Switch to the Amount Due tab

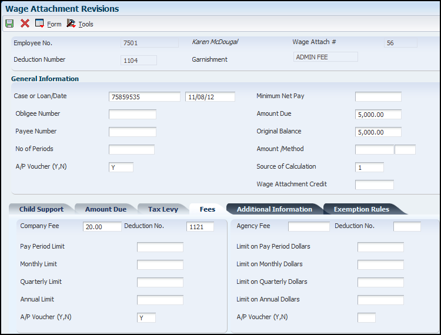coord(106,209)
